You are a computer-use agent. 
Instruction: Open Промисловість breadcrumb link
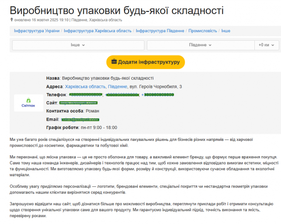click(x=203, y=31)
